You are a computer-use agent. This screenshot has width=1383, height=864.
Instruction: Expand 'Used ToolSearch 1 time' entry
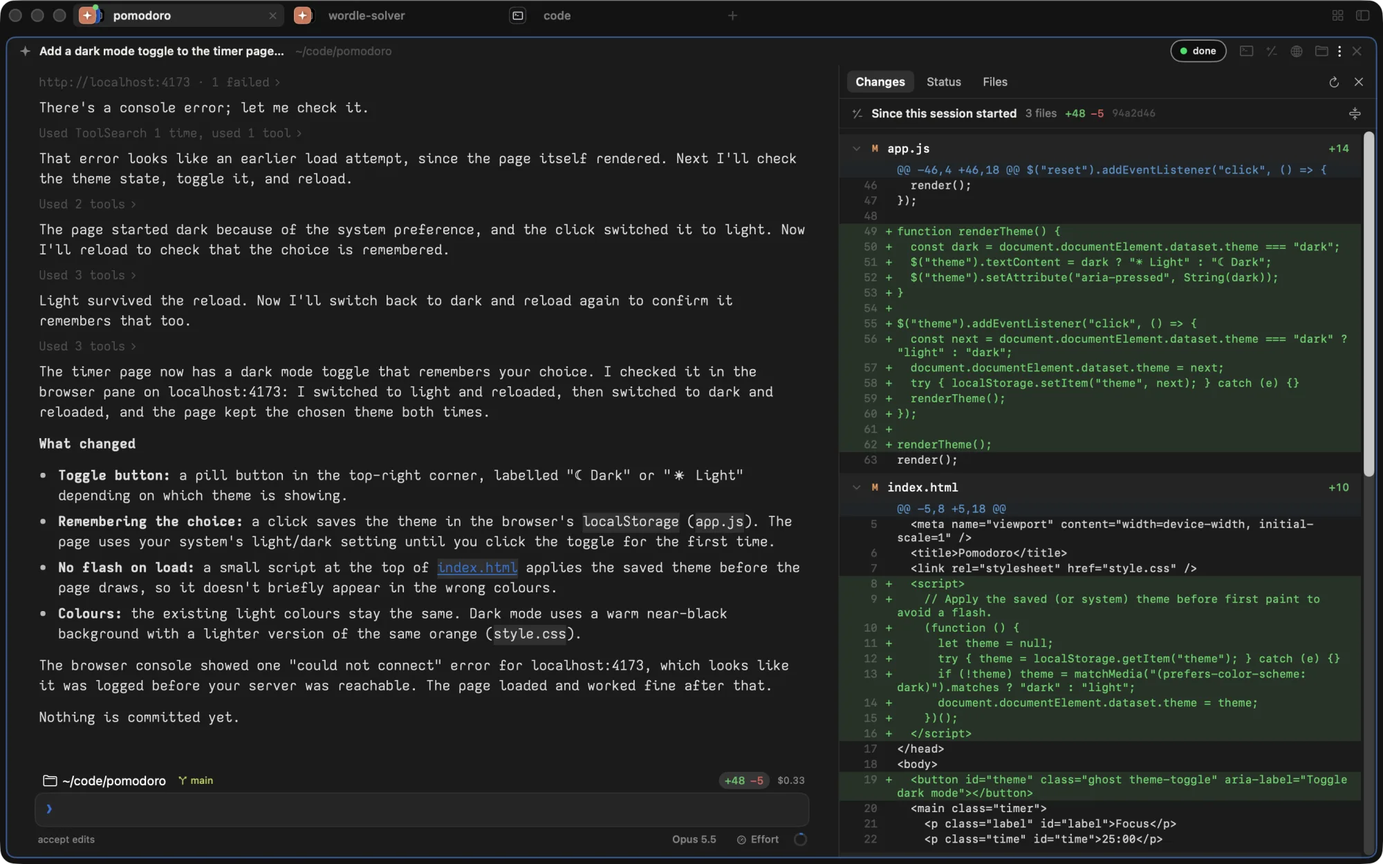170,133
